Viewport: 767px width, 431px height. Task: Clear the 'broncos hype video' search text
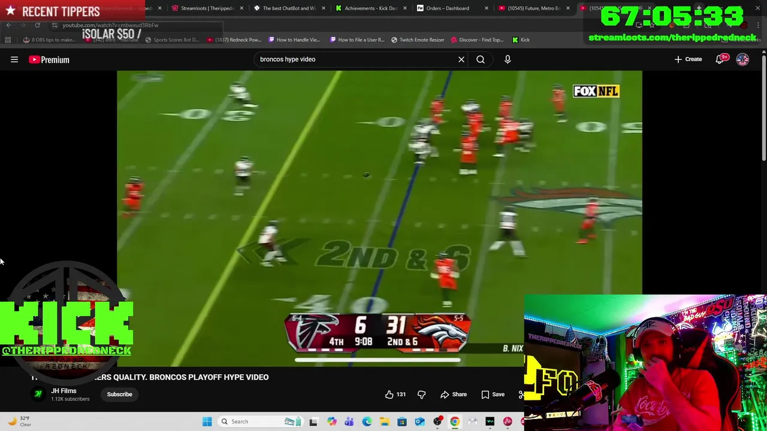click(461, 59)
